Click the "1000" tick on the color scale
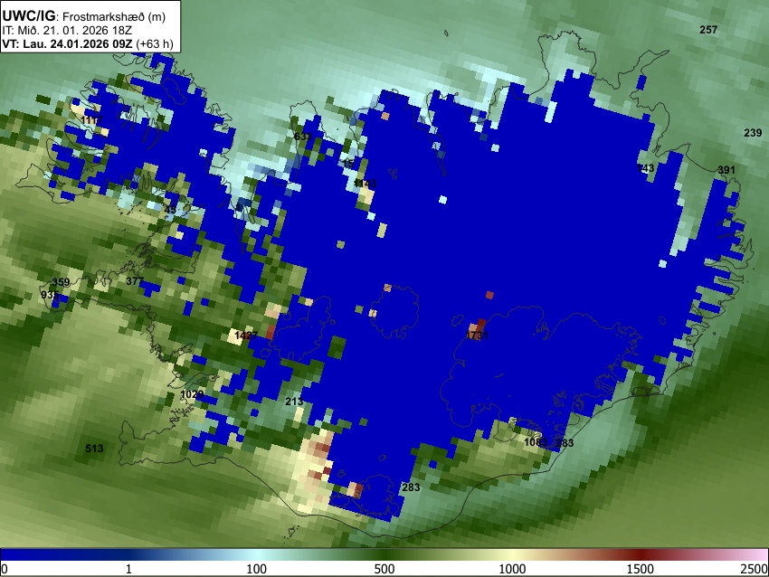 [512, 569]
